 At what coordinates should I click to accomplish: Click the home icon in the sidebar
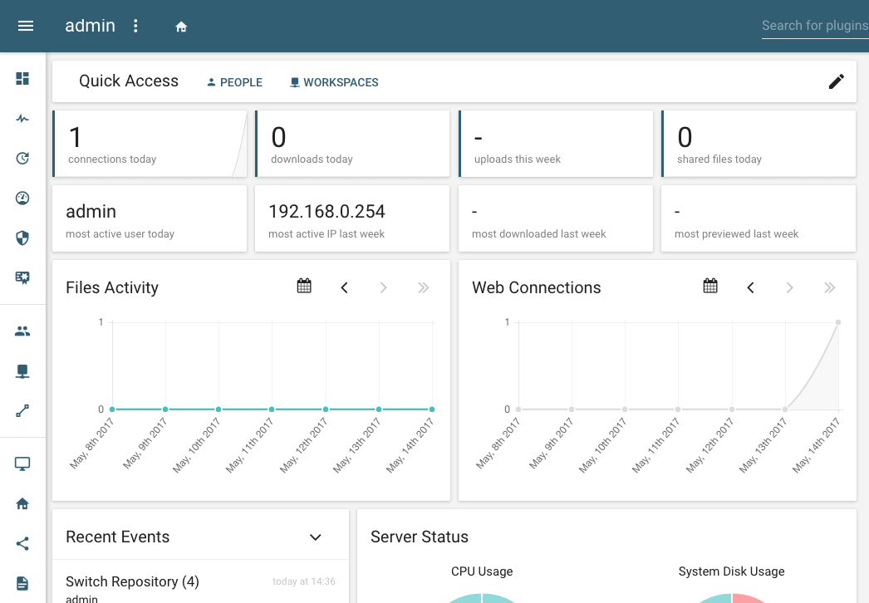[22, 504]
